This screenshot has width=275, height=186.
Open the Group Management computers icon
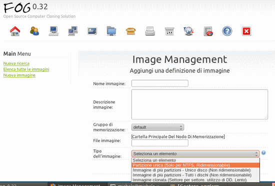point(73,31)
